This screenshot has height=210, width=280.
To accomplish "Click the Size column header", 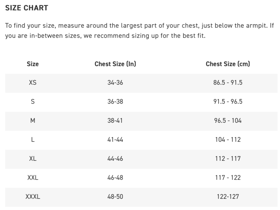I will tap(33, 64).
